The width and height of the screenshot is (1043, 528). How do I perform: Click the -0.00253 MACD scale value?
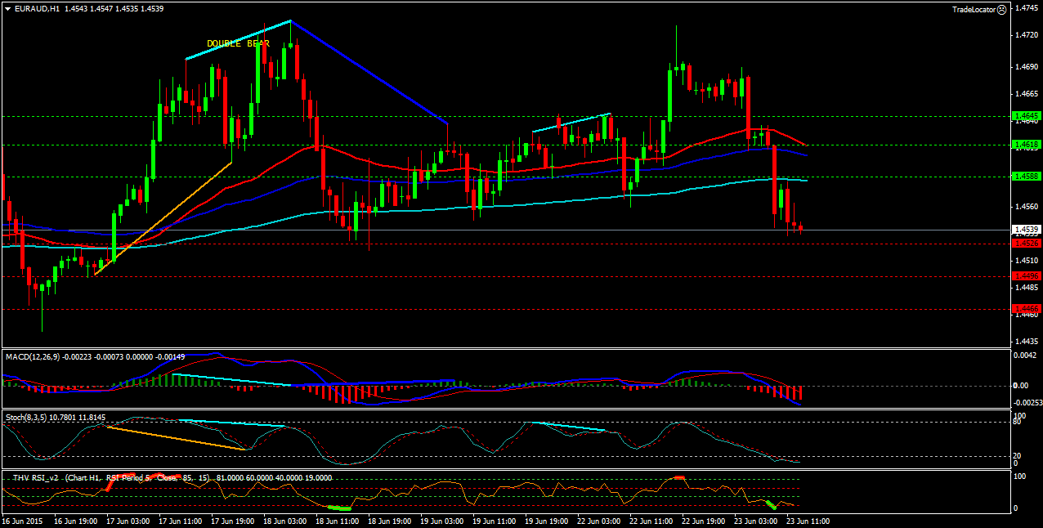[x=1028, y=402]
